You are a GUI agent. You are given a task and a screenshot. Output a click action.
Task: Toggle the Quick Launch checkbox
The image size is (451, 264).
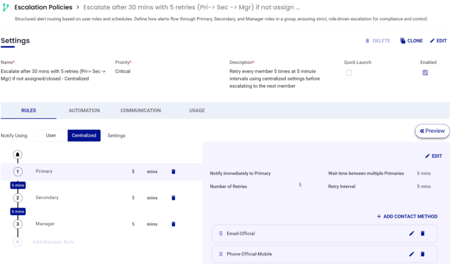(349, 73)
